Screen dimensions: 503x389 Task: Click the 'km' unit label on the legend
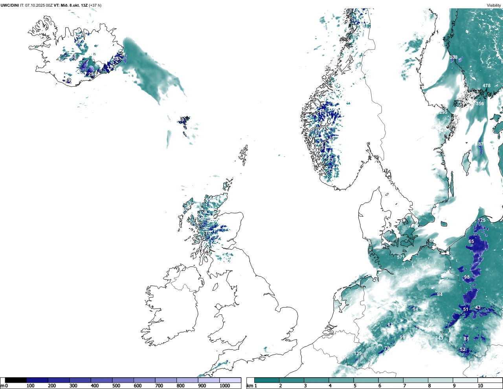click(x=250, y=386)
